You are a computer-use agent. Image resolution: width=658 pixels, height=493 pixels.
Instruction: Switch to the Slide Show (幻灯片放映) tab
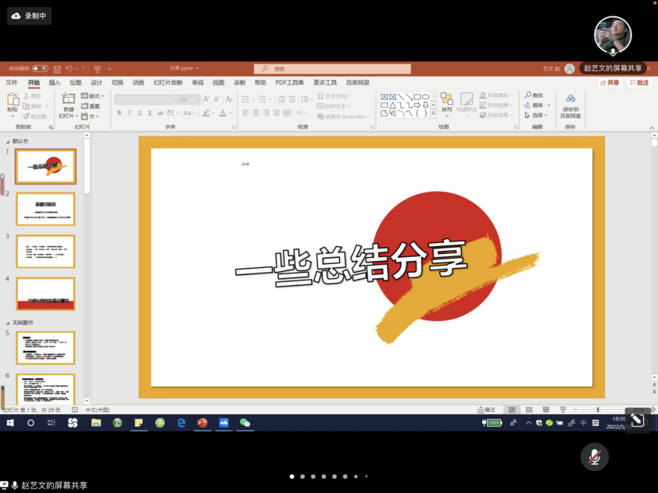pyautogui.click(x=168, y=83)
